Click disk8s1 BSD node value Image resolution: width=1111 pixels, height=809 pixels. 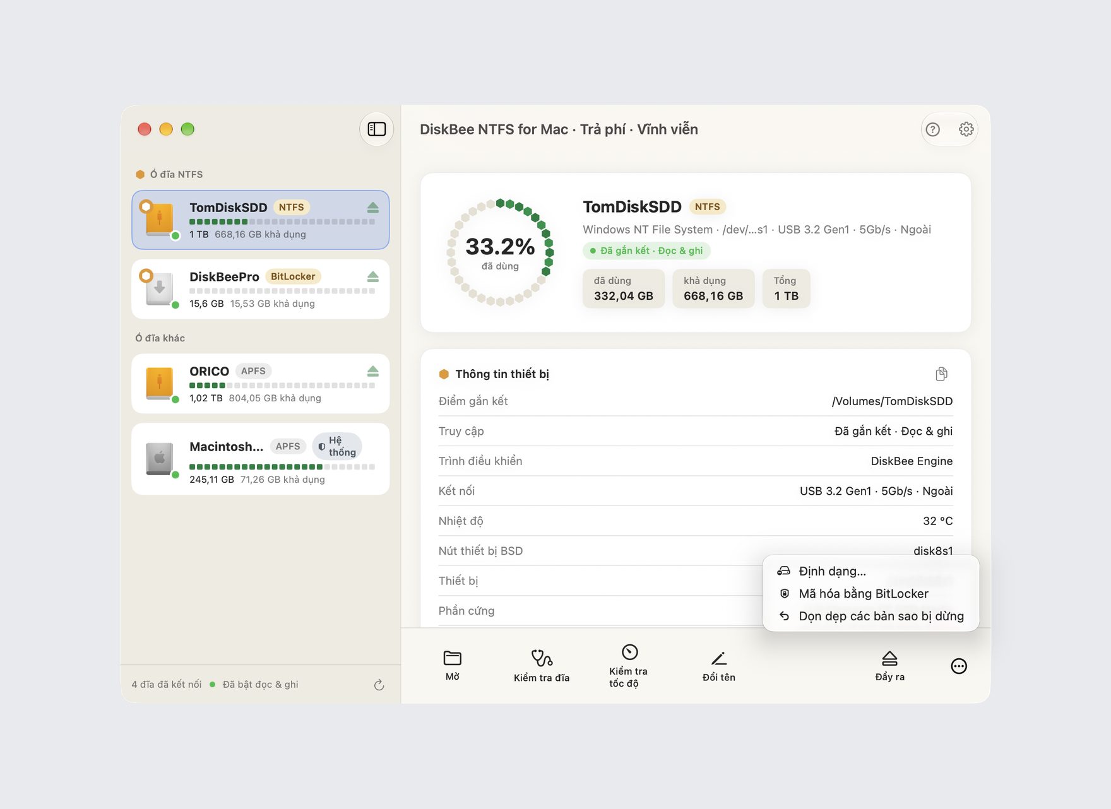click(x=933, y=551)
